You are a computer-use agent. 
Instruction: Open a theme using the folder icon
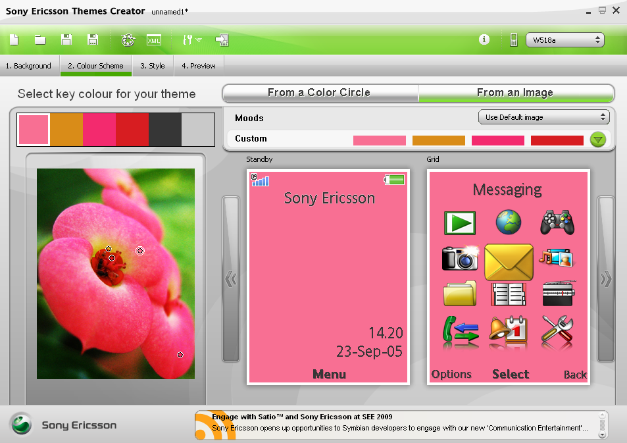tap(40, 40)
